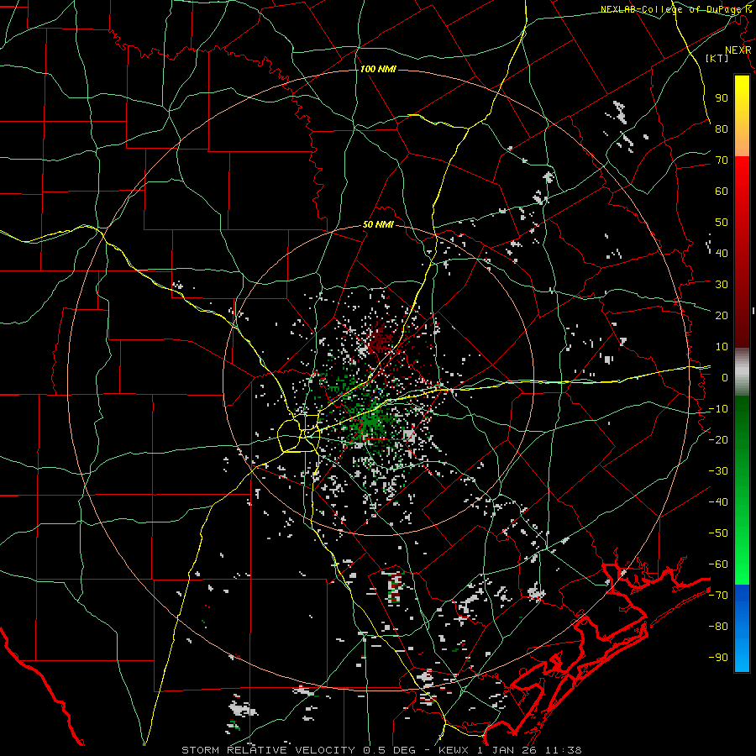Image resolution: width=756 pixels, height=756 pixels.
Task: Click the 40 value on the velocity scale
Action: 722,253
